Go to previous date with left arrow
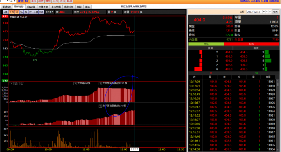Image resolution: width=281 pixels, height=152 pixels. pyautogui.click(x=267, y=12)
